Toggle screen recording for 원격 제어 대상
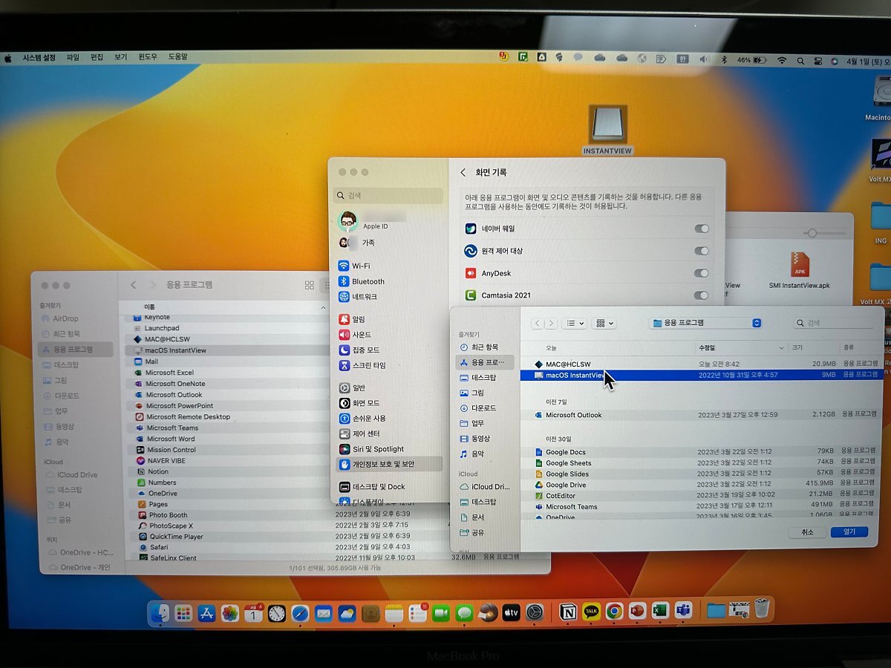Viewport: 891px width, 668px height. coord(701,251)
